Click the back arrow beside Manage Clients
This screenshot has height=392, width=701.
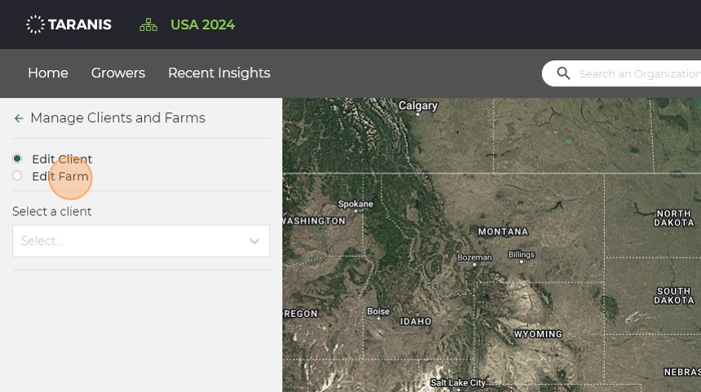[x=19, y=119]
